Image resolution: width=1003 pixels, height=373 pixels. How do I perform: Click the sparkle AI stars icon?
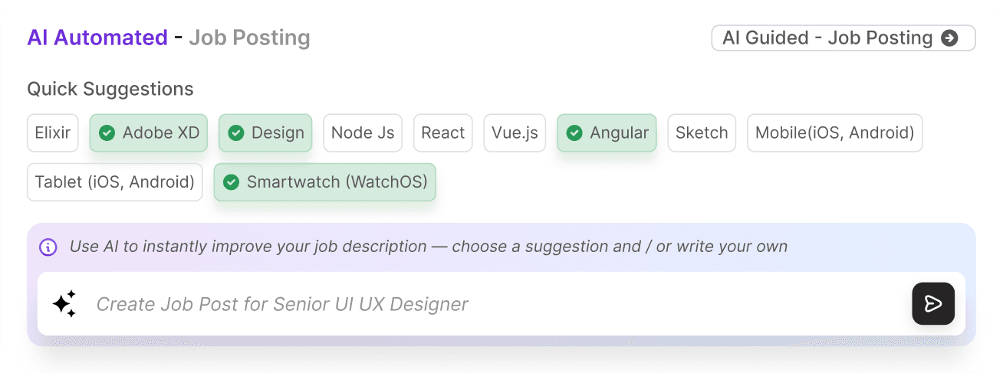pos(64,304)
